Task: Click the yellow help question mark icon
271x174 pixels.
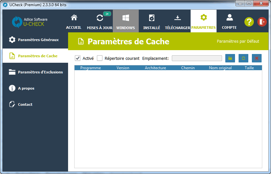Action: pos(249,22)
